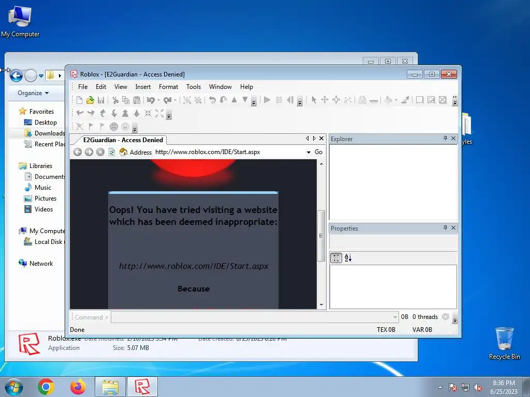Click the New file icon in Roblox toolbar
Viewport: 530px width, 397px height.
click(x=79, y=100)
